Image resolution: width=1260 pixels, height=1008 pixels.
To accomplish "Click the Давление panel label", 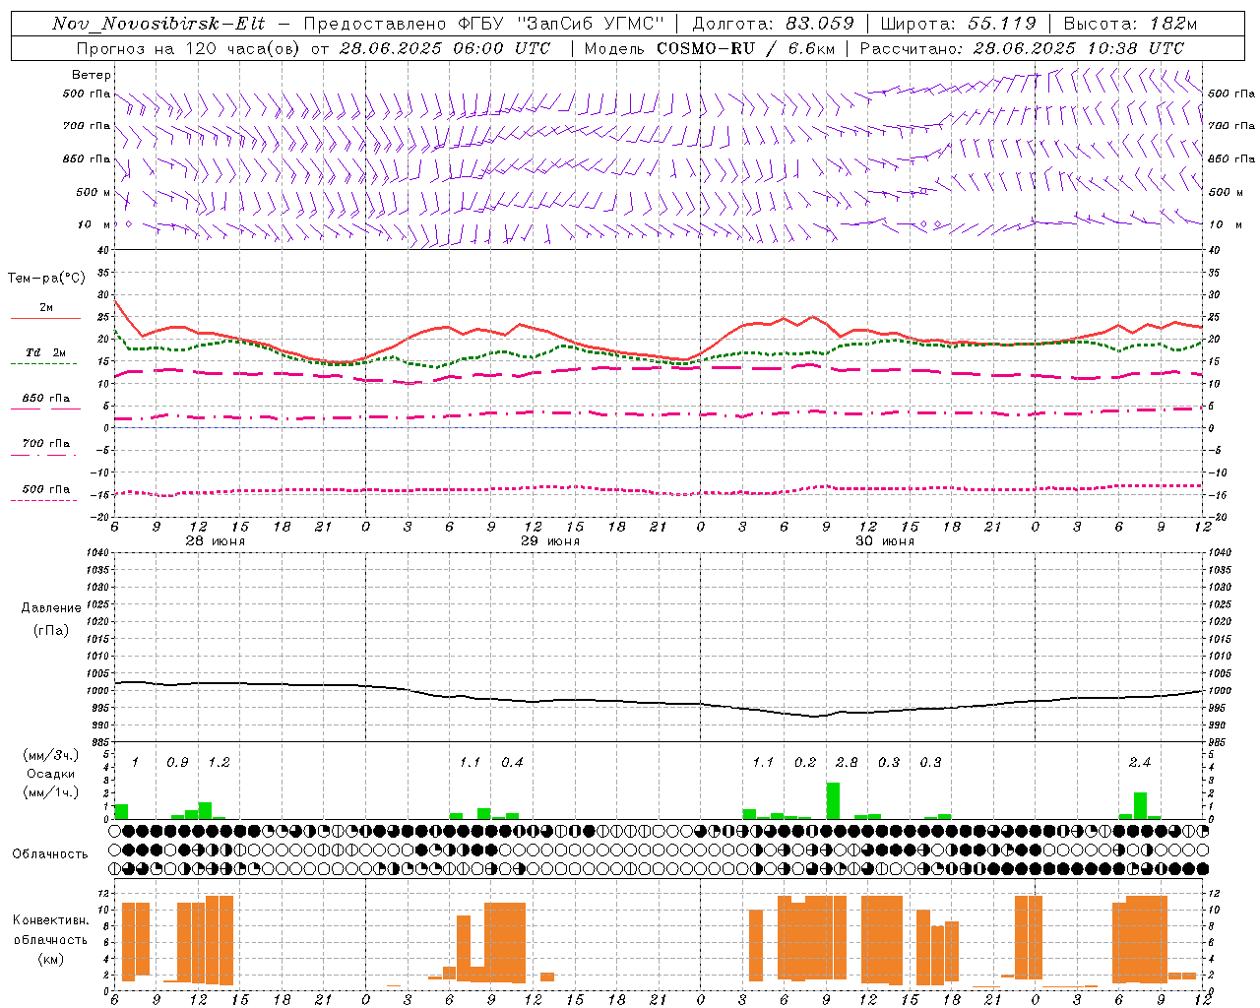I will point(51,608).
